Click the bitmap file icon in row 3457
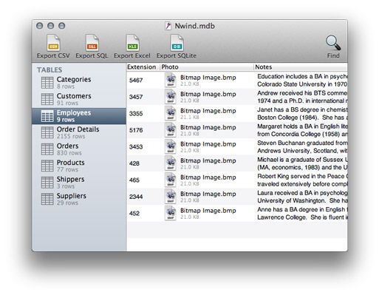Screen dimensions: 379x295 click(171, 97)
